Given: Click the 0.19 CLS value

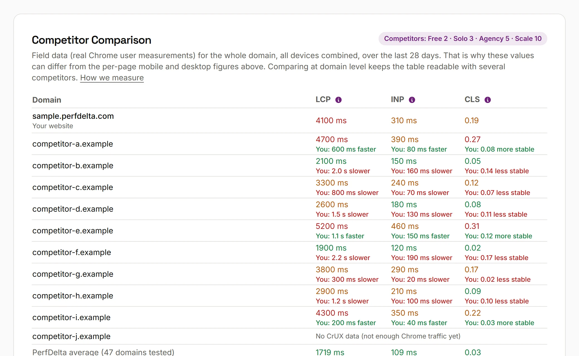Looking at the screenshot, I should tap(472, 120).
